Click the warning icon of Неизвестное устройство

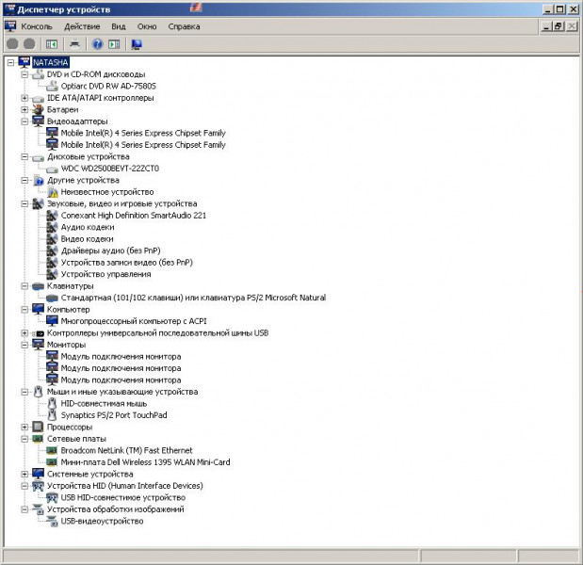coord(52,192)
